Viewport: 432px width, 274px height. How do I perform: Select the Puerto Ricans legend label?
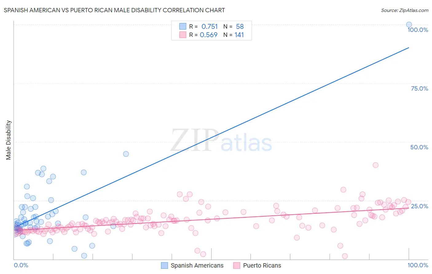[x=262, y=265]
